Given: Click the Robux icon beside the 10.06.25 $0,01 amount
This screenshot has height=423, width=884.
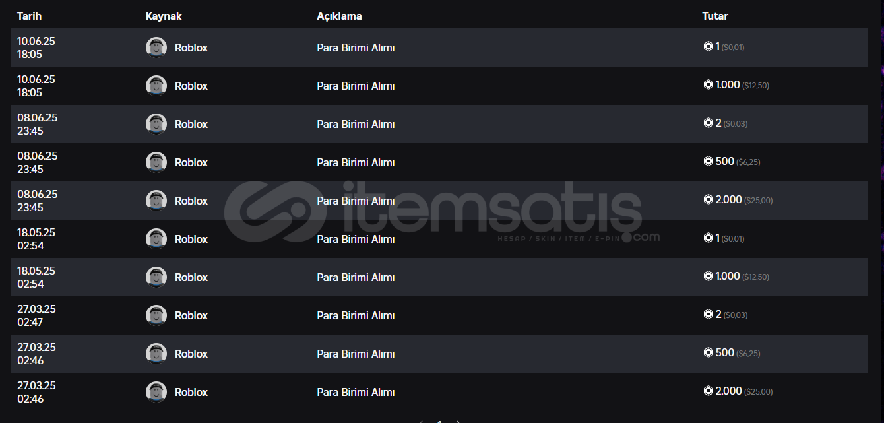Looking at the screenshot, I should 708,47.
